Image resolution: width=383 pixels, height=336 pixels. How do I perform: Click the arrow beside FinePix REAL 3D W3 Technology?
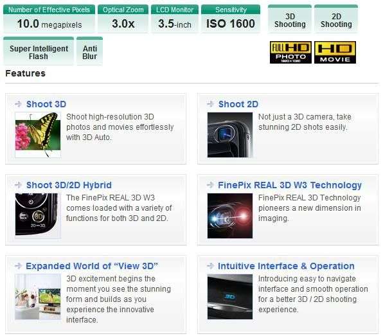[210, 185]
